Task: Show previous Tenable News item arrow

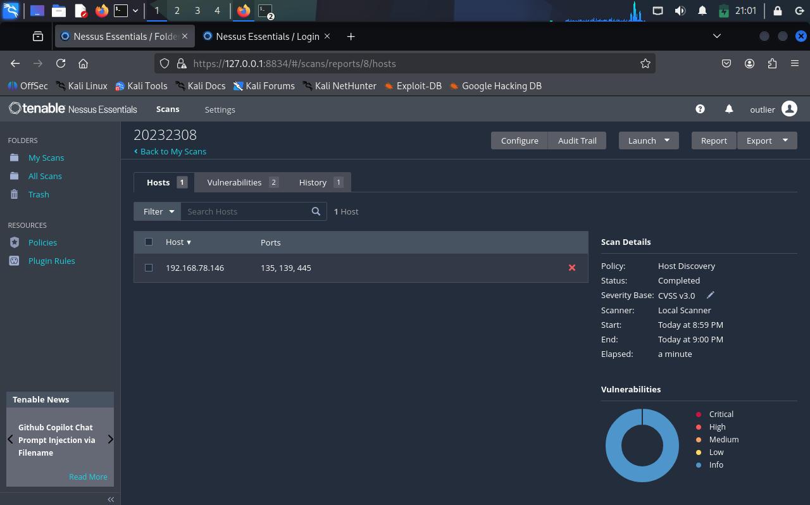Action: pos(10,439)
